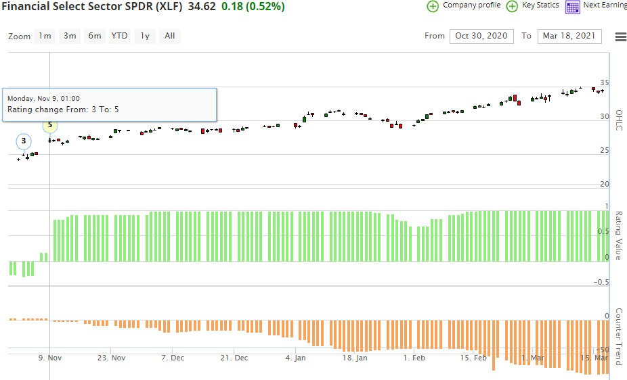The width and height of the screenshot is (627, 380).
Task: Click the rating flag marker labeled 5
Action: point(50,125)
